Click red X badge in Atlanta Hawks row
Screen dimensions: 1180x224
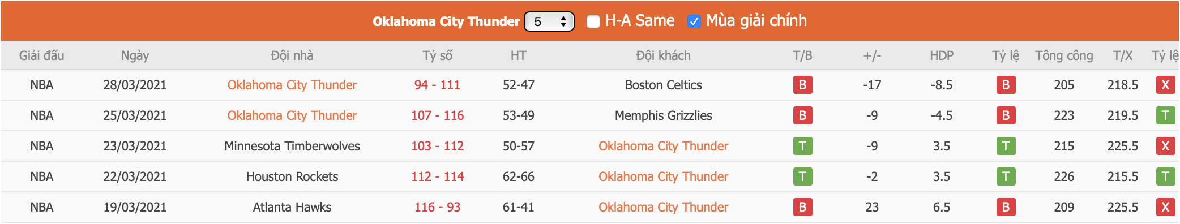(x=1165, y=207)
